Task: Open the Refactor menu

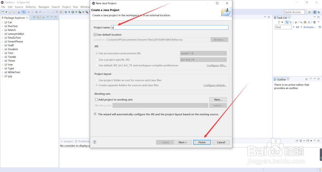Action: (x=31, y=7)
